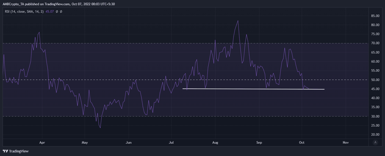Click the second ∅ symbol in RSI legend
This screenshot has height=156, width=385.
coord(61,12)
